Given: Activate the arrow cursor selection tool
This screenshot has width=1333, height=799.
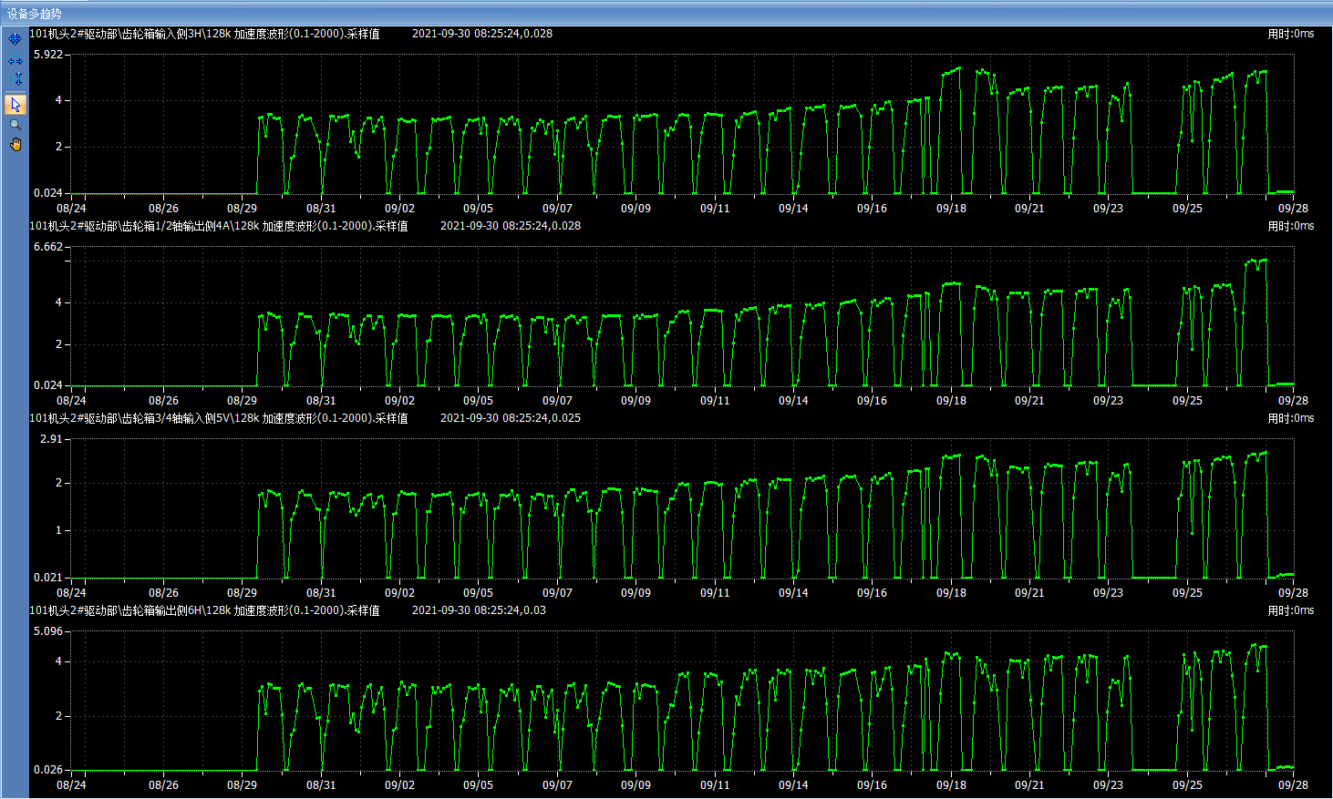Looking at the screenshot, I should point(15,104).
